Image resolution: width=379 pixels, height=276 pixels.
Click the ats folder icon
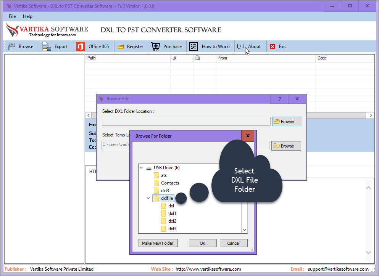(156, 175)
